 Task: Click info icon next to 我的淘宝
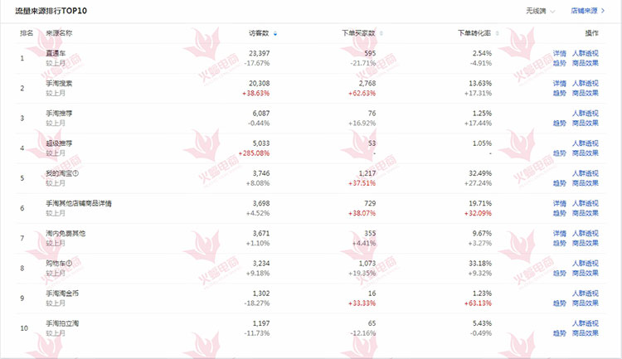75,173
